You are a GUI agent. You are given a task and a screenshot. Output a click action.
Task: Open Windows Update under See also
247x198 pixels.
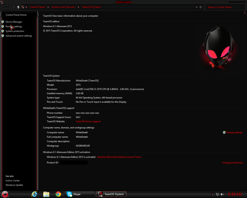(x=14, y=185)
